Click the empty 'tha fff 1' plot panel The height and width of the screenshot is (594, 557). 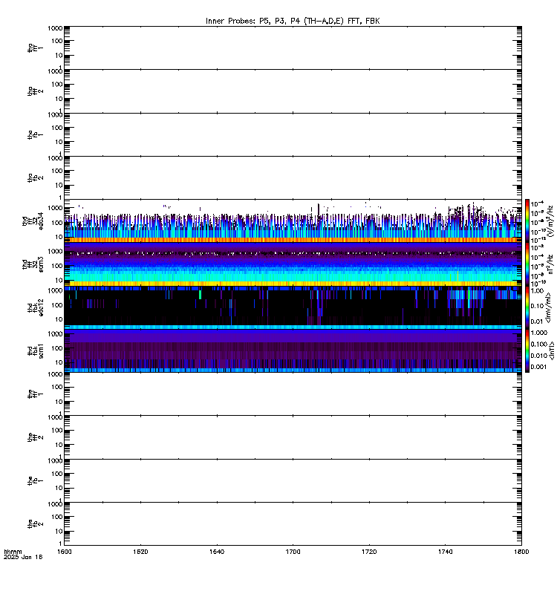[293, 48]
